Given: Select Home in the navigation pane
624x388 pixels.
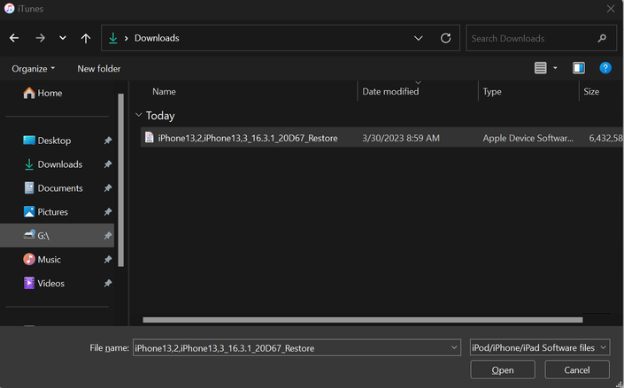Looking at the screenshot, I should tap(42, 93).
